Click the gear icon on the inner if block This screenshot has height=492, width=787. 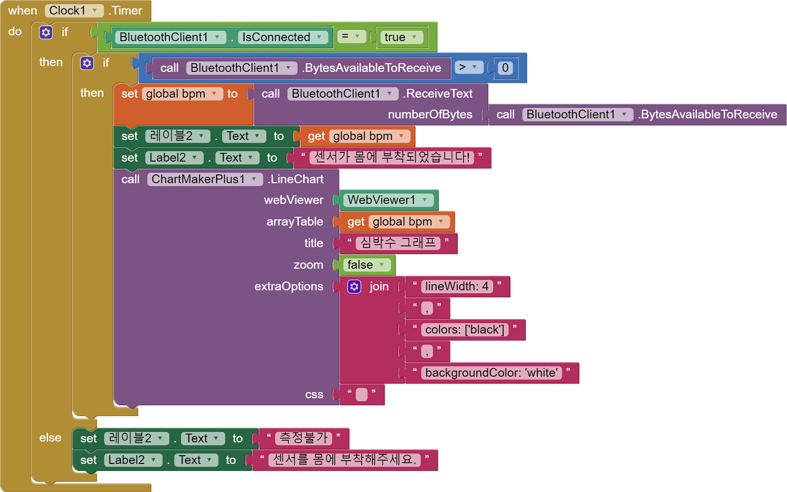click(x=87, y=63)
